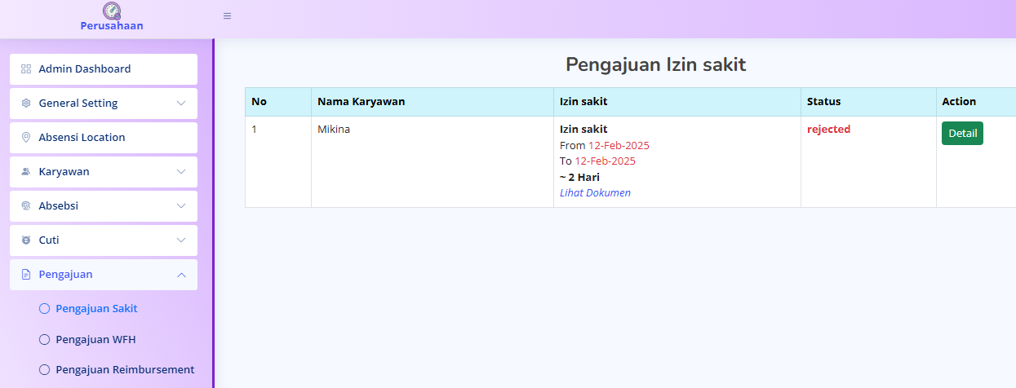The image size is (1016, 388).
Task: Click the Nama Karyawan column header
Action: [x=361, y=102]
